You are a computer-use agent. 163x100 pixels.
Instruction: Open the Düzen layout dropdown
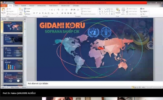[x=29, y=8]
